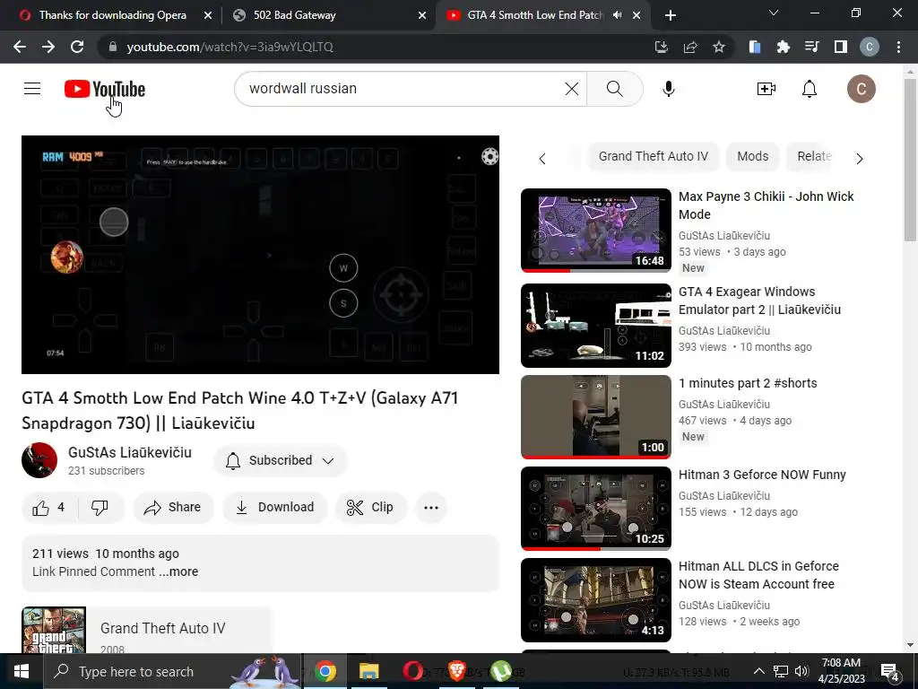
Task: Open Chrome profile avatar
Action: pos(870,47)
